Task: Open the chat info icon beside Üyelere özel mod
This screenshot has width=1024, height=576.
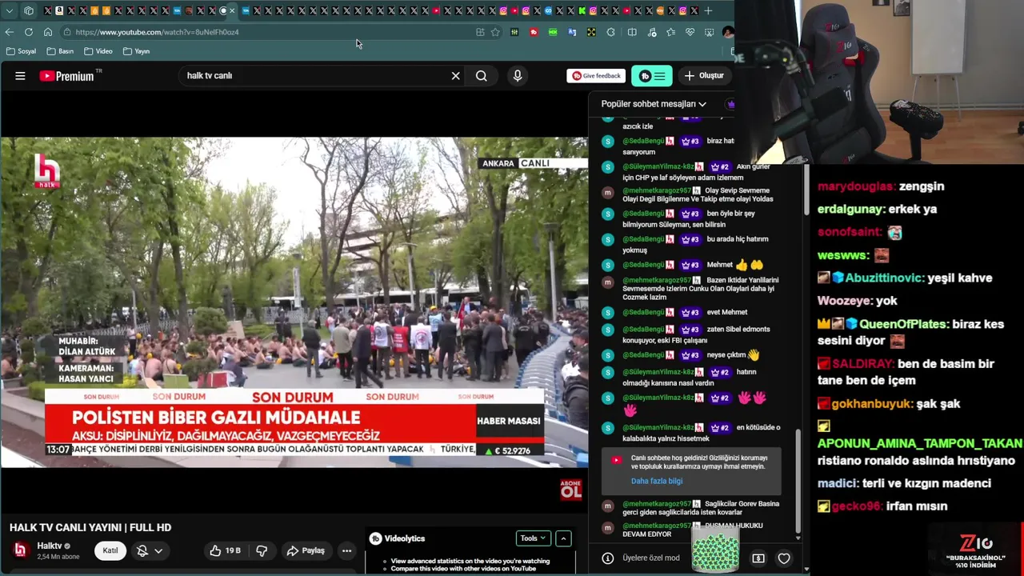Action: coord(608,558)
